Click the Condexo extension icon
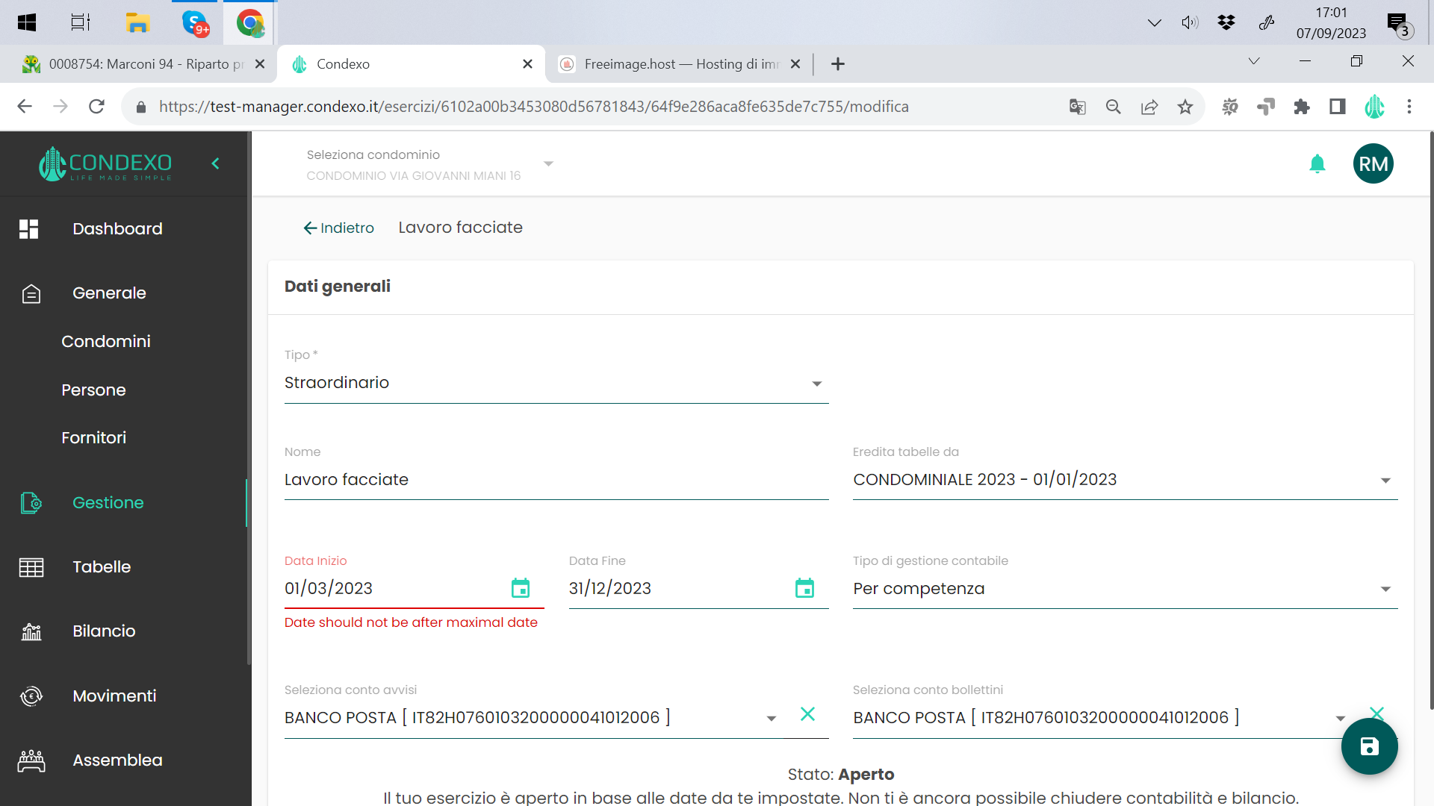The image size is (1434, 806). click(x=1374, y=107)
